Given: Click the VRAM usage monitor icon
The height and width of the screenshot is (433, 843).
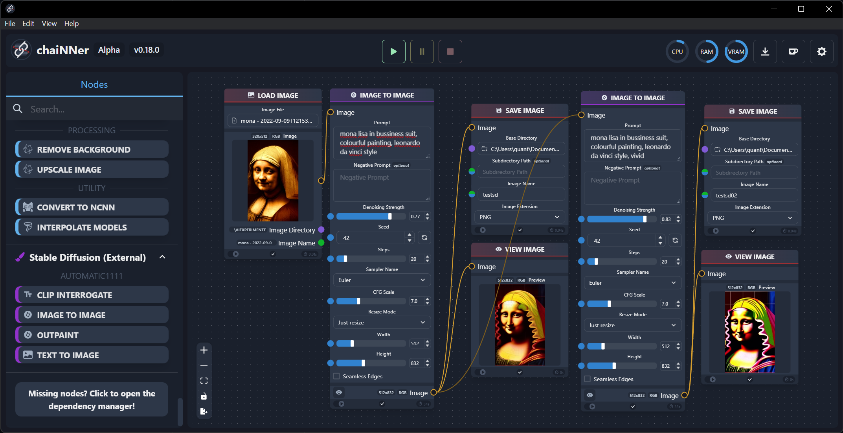Looking at the screenshot, I should (x=736, y=52).
